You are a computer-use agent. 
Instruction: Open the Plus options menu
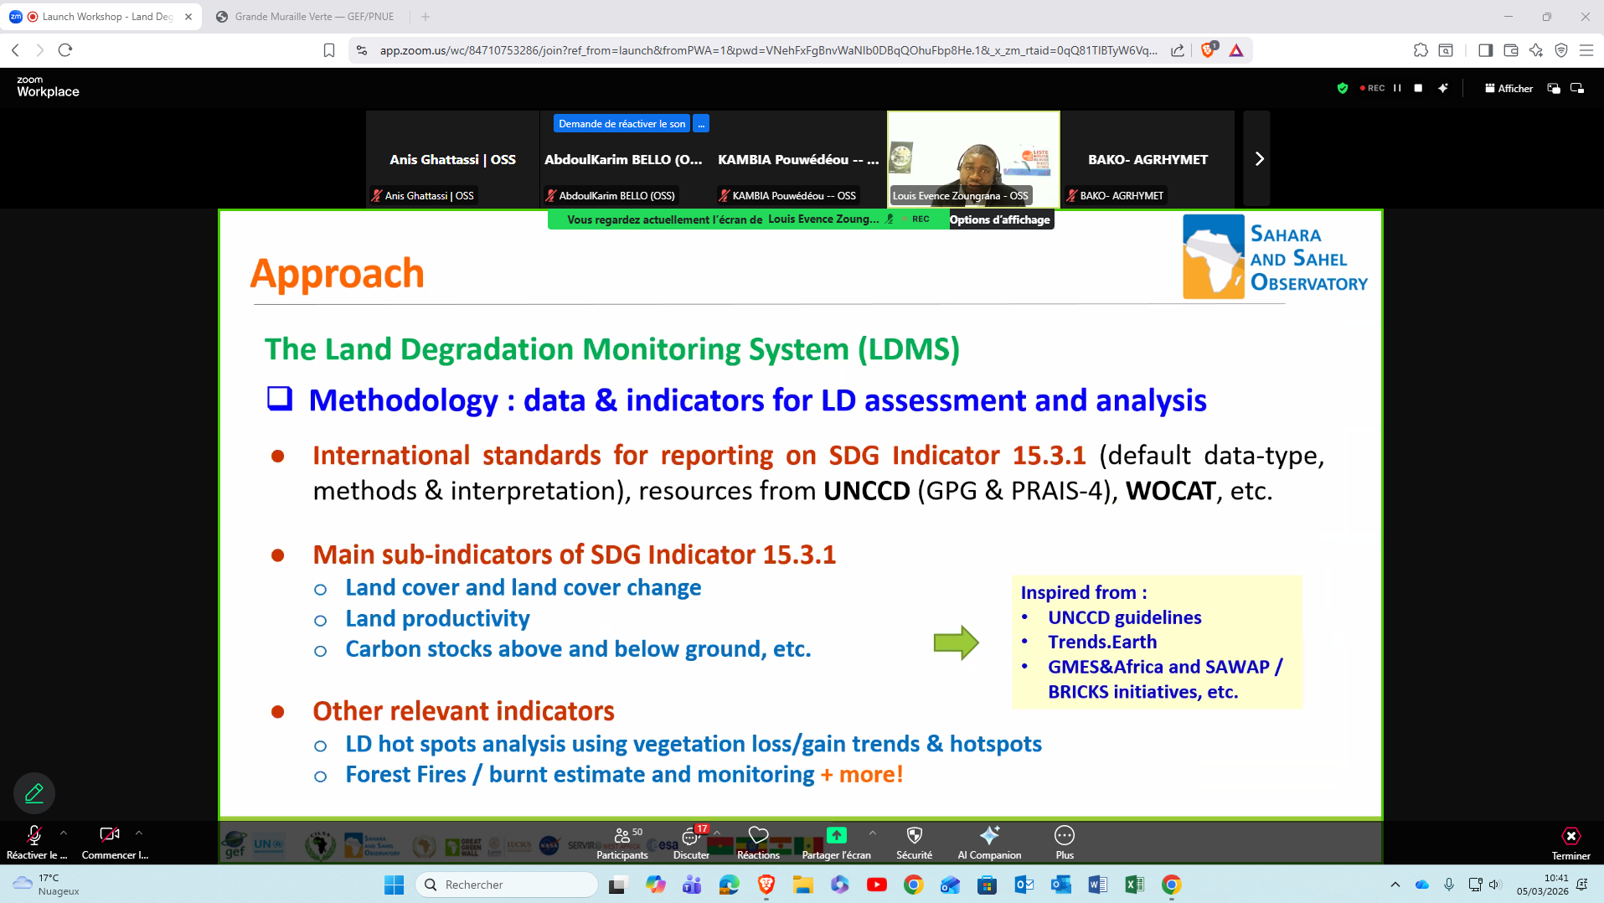point(1064,842)
